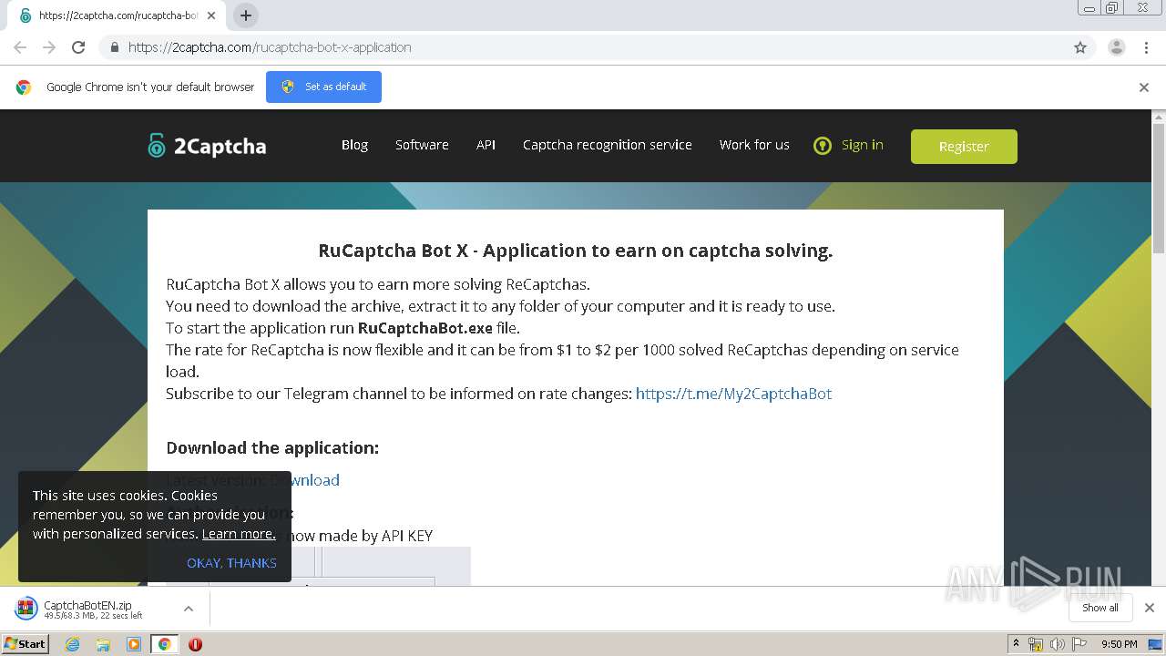Screen dimensions: 1166x656
Task: Open Captcha recognition service page
Action: [608, 145]
